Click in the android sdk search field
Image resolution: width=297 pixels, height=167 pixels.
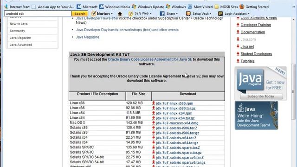38,13
